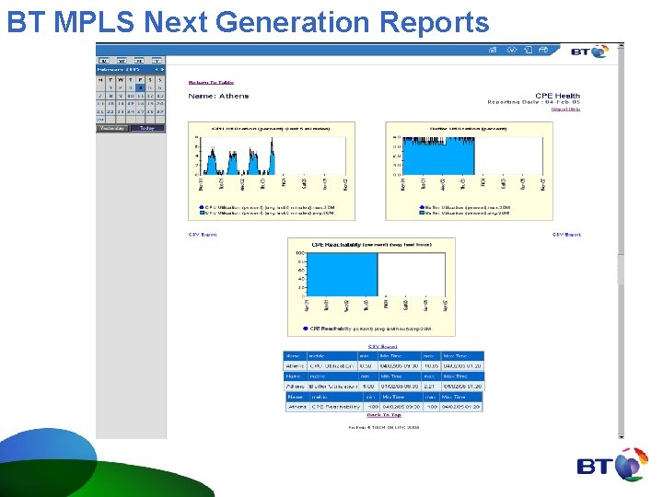Click min value 4.00 in the Buffer Utilization row
This screenshot has width=663, height=497.
pos(368,387)
